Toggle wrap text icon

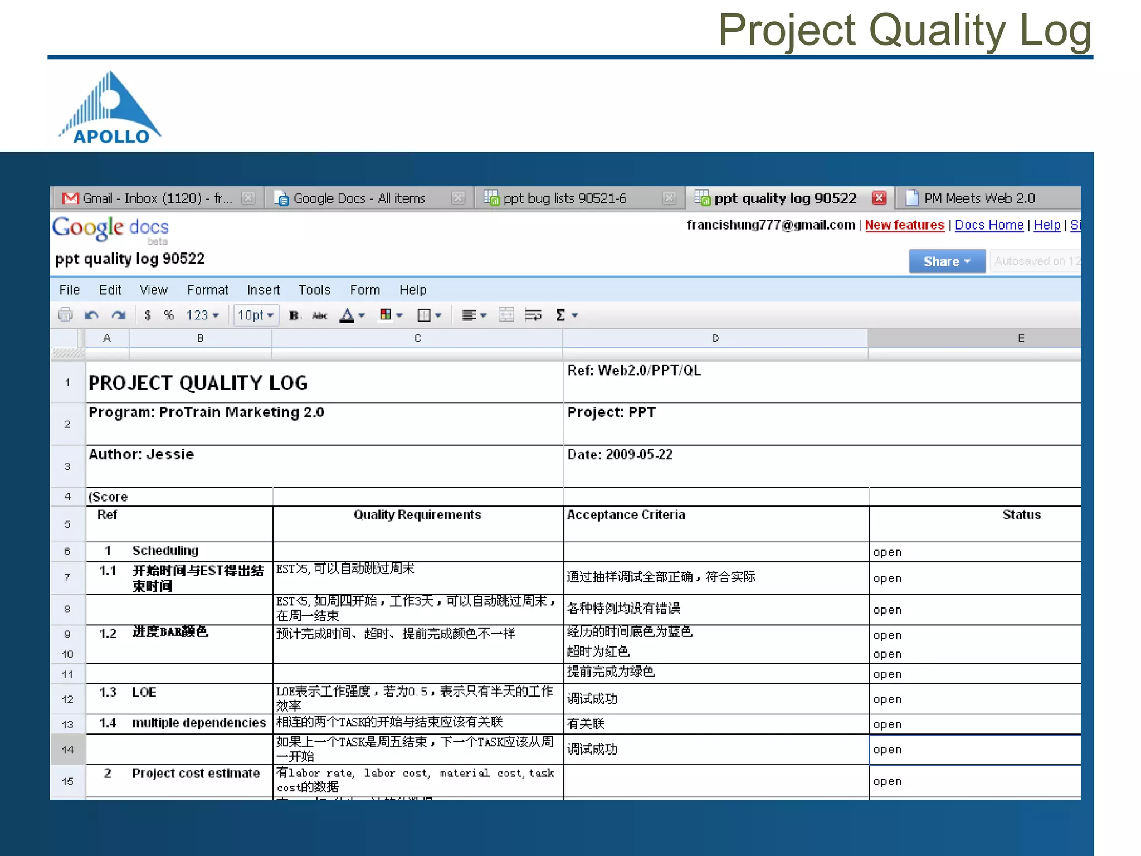click(533, 315)
